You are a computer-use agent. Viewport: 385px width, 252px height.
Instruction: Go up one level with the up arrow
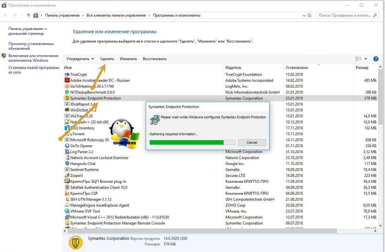point(29,15)
